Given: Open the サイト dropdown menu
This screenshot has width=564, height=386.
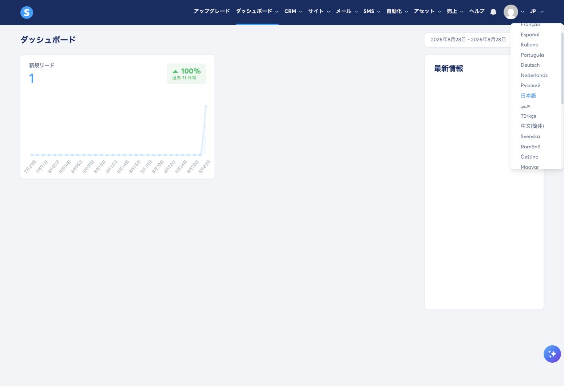Looking at the screenshot, I should [x=319, y=11].
